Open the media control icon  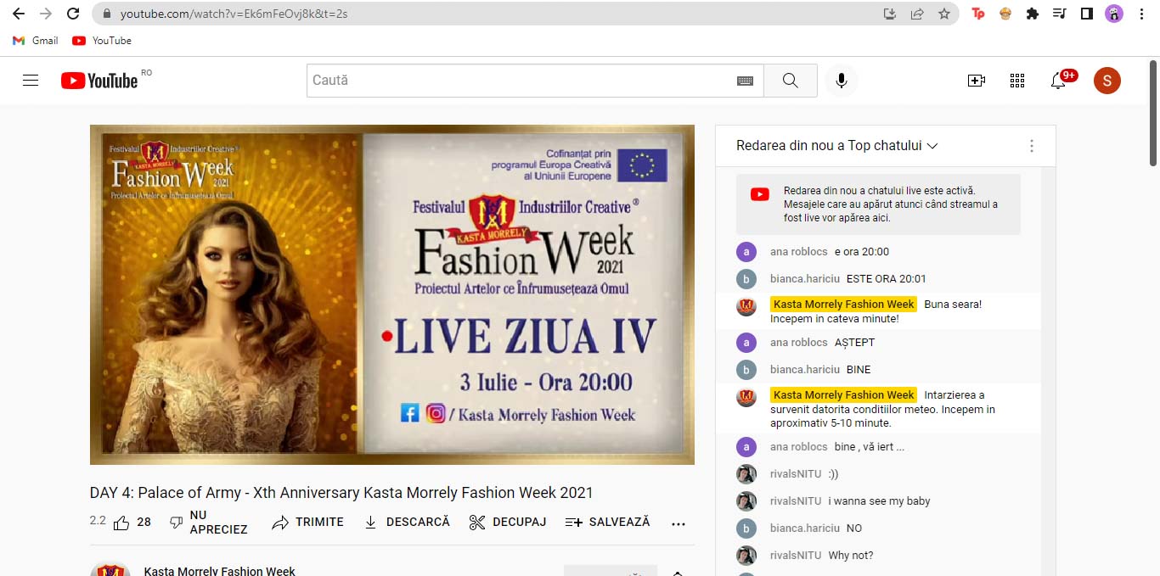[1059, 14]
